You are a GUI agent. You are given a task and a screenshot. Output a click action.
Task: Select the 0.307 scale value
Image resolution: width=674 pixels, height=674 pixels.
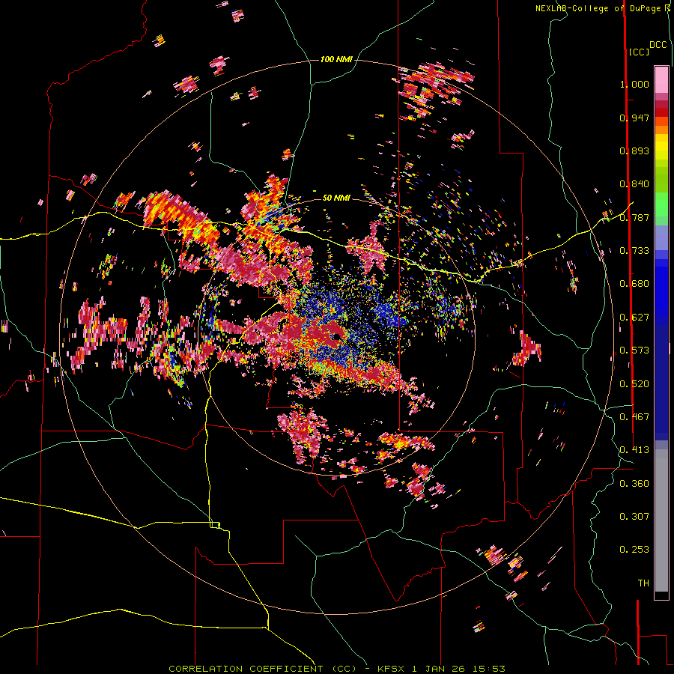(634, 517)
